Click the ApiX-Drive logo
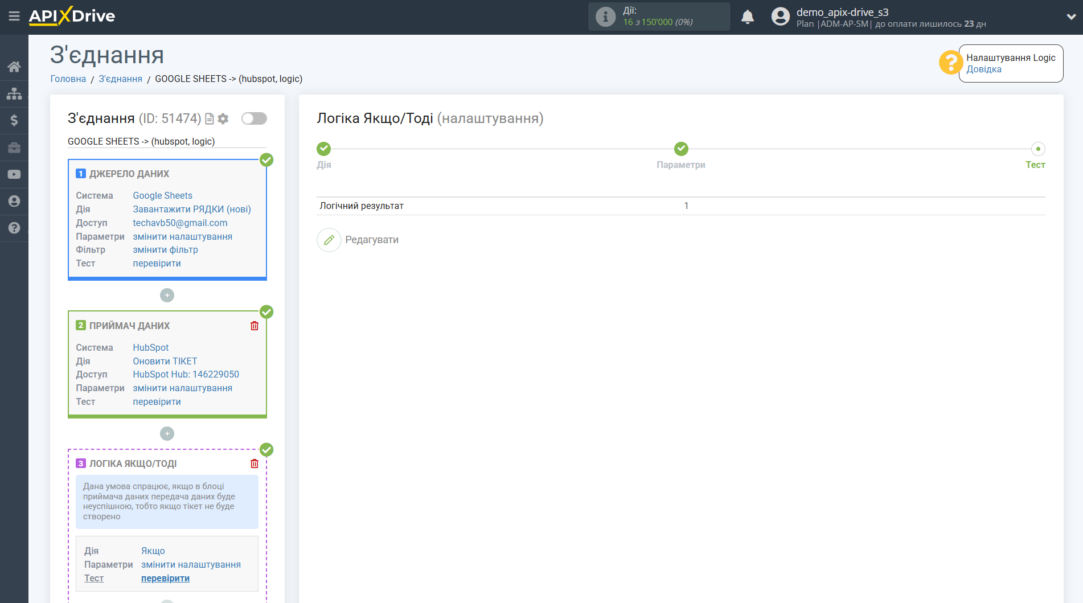Screen dimensions: 1083x603 (72, 16)
